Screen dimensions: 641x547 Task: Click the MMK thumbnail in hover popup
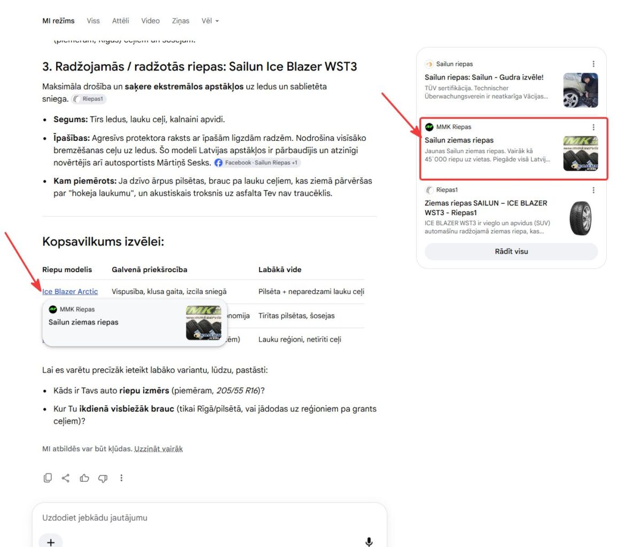click(204, 323)
